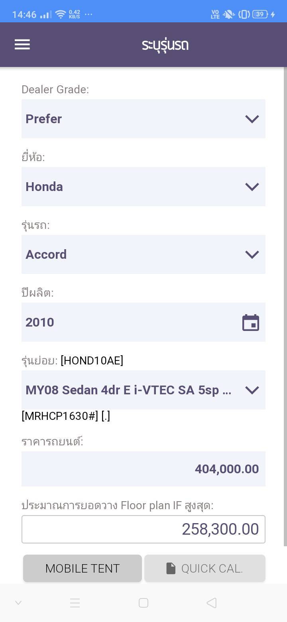The image size is (287, 622).
Task: Edit the Floor plan IF amount 258,300.00
Action: click(143, 529)
